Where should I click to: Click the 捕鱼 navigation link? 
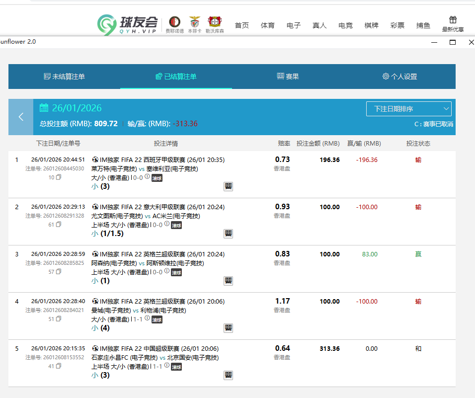coord(423,25)
